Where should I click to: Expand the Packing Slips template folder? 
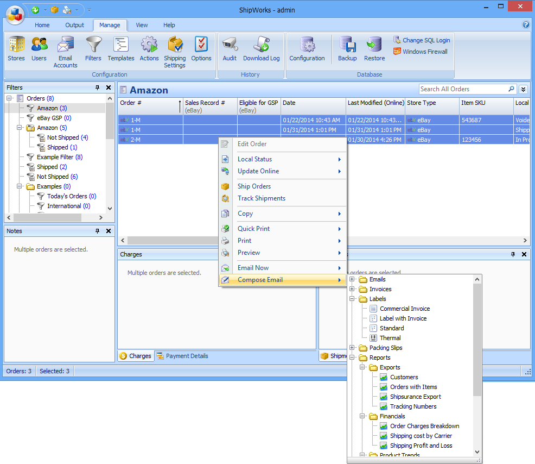352,348
